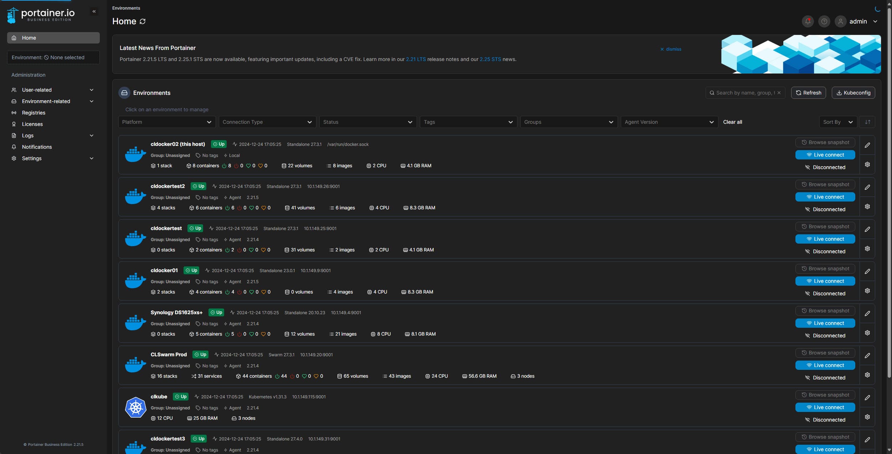
Task: Open settings gear for cldockertest2 environment
Action: pyautogui.click(x=867, y=206)
